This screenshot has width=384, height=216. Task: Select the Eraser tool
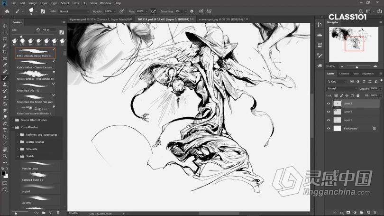(x=5, y=98)
